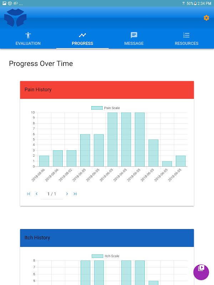Open the Evaluation tab
The image size is (214, 285).
(x=28, y=38)
